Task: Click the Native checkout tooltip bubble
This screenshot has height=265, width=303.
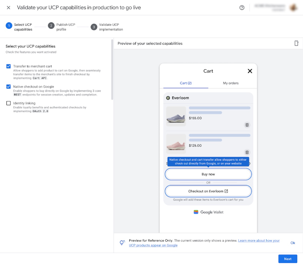Action: click(x=208, y=162)
